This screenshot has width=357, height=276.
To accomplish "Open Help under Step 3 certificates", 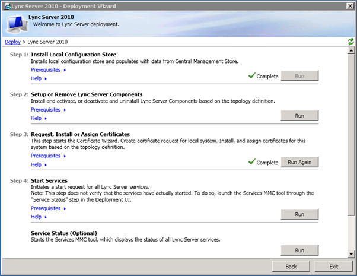I will [38, 164].
